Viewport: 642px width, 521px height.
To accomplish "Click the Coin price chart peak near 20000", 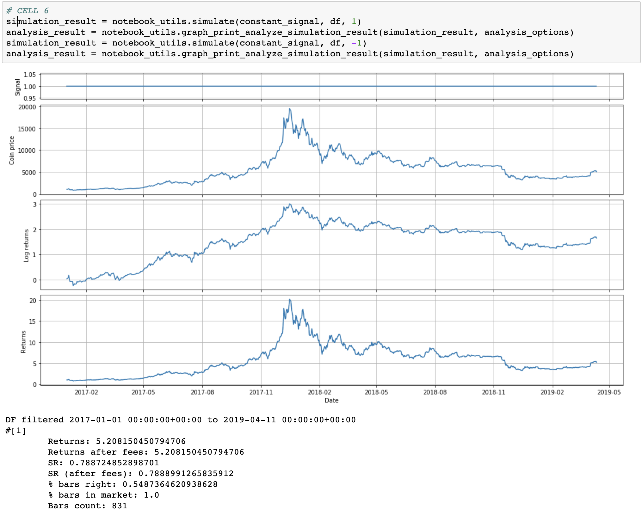I will tap(290, 109).
